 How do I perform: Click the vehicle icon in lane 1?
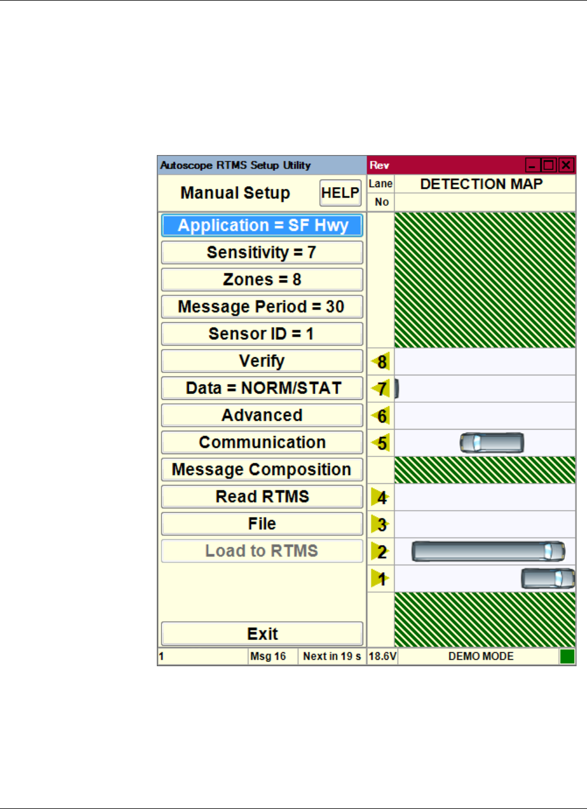(x=548, y=579)
